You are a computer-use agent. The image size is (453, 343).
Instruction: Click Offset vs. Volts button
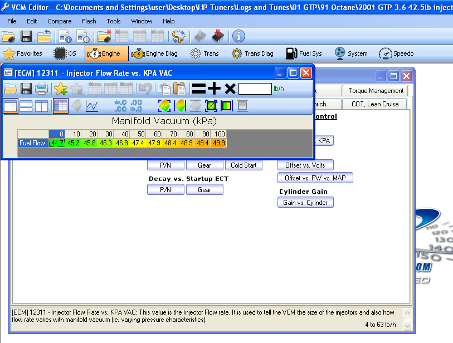click(305, 165)
